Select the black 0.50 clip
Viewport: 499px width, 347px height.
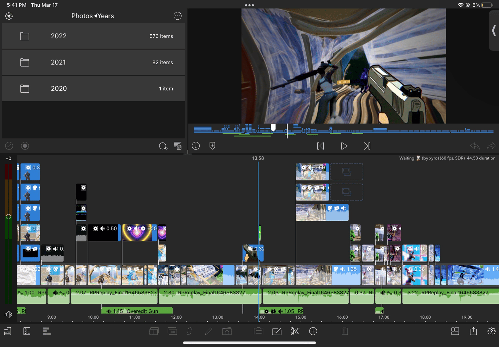(x=104, y=232)
